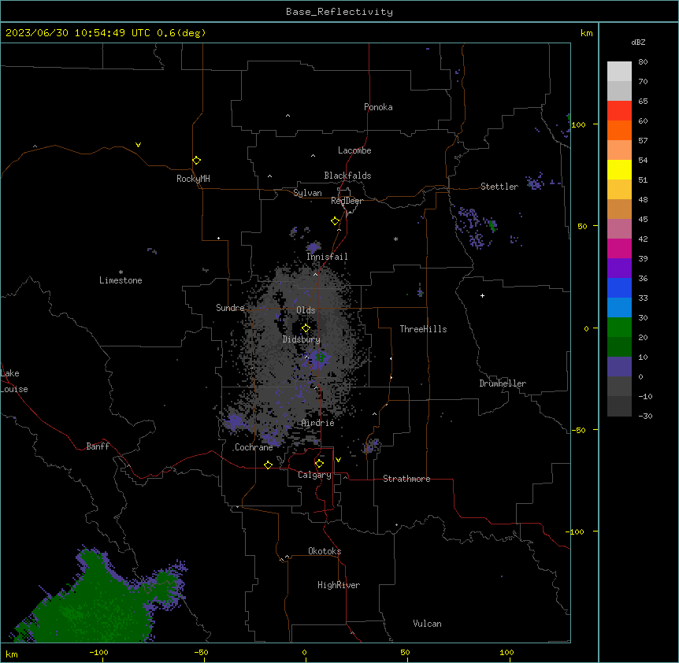Screen dimensions: 679x663
Task: Click the Blackfalds city label
Action: coord(347,176)
